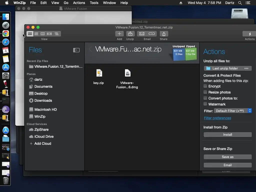Select the VMware-Fusion dmg file icon
Screen dimensions: 256x192
(x=128, y=73)
